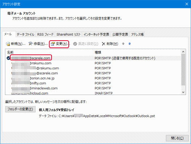This screenshot has height=144, width=191.
Task: Click the 個人用フォルダ¥受信トレイ label
Action: click(x=57, y=110)
